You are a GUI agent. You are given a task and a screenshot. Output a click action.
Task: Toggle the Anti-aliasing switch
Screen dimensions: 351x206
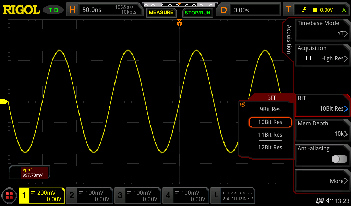point(339,159)
